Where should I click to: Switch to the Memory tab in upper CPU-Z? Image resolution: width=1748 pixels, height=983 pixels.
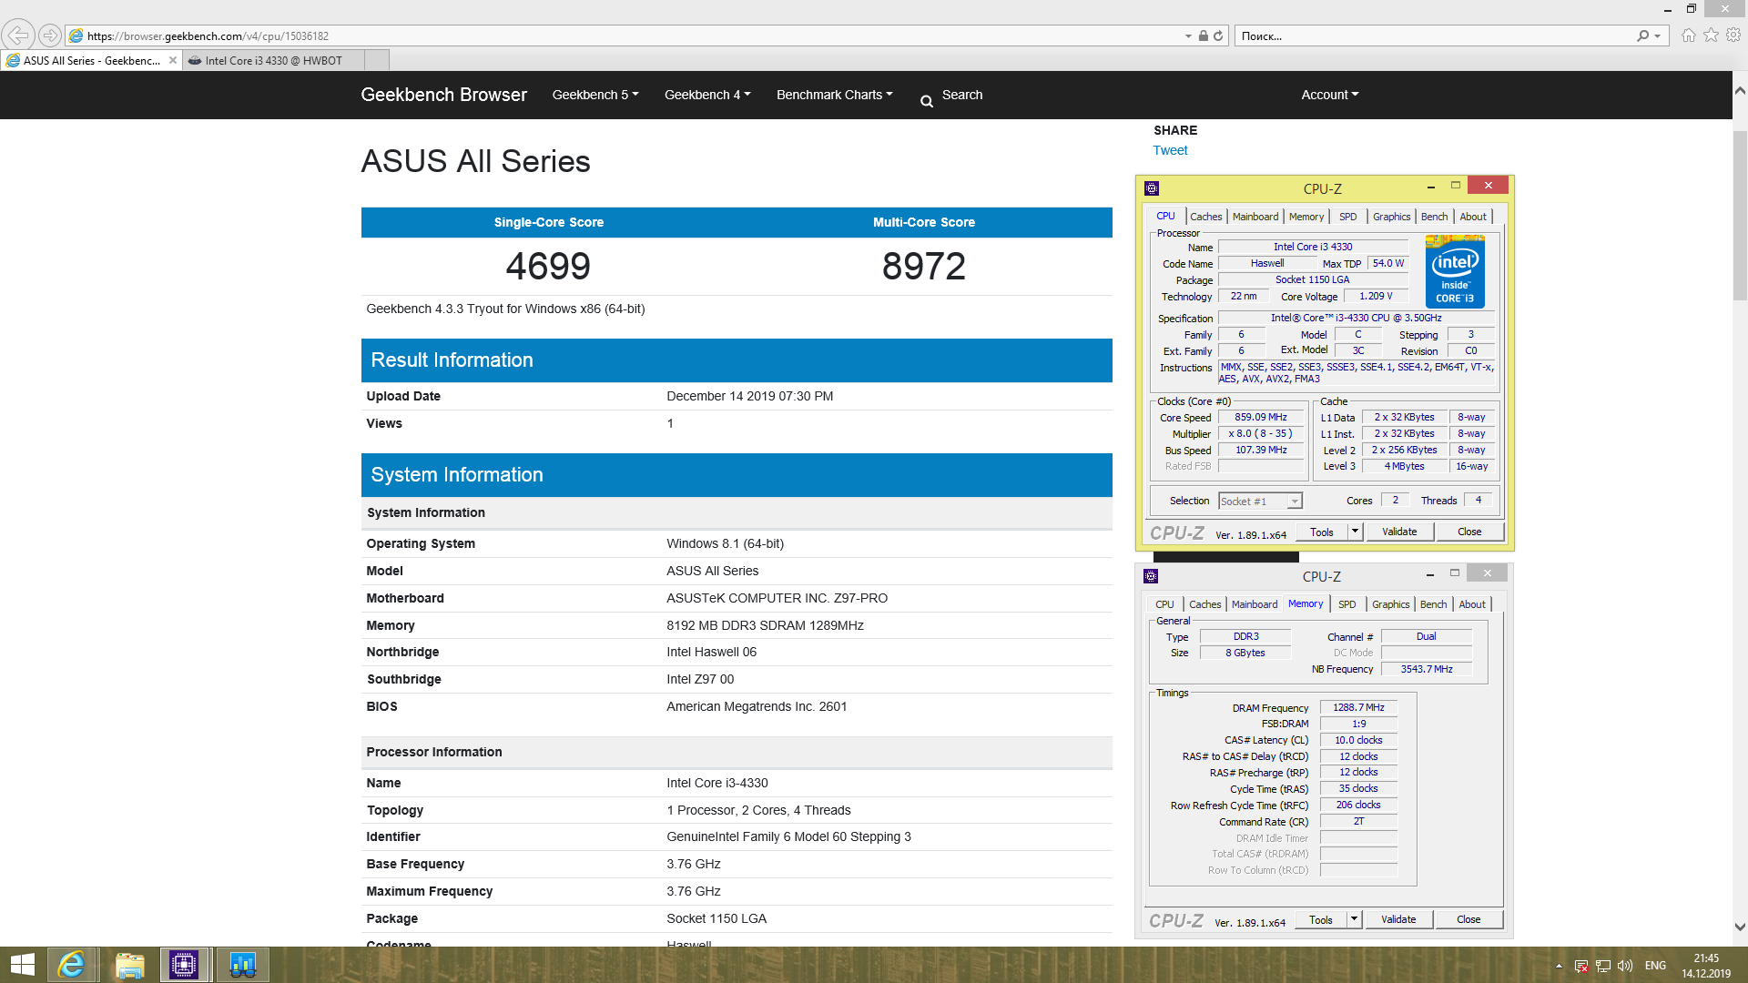point(1306,217)
